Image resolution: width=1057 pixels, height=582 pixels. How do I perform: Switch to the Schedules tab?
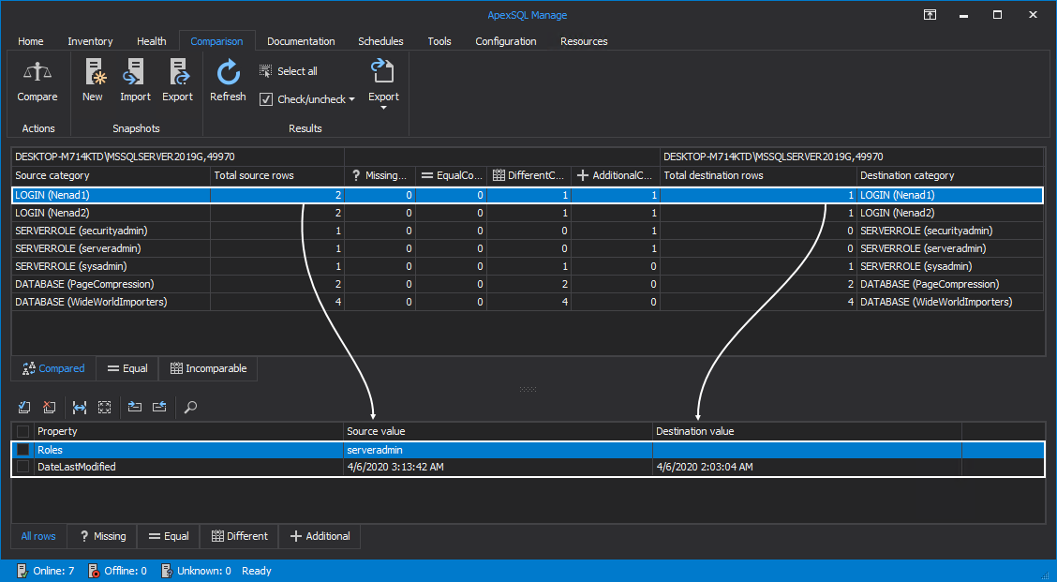(x=380, y=41)
